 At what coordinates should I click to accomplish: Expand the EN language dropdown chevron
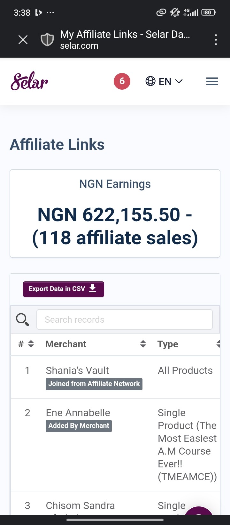tap(179, 81)
